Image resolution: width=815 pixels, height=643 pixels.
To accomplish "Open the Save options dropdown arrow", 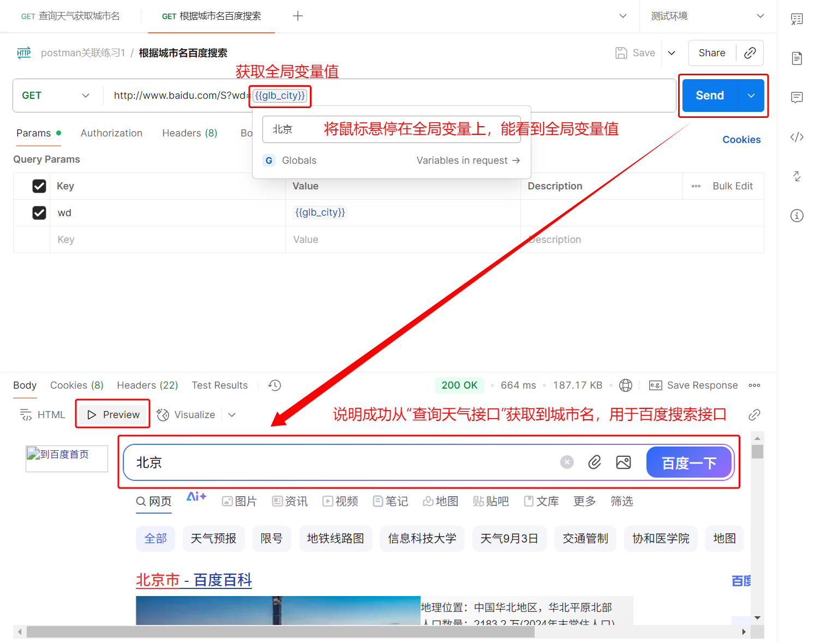I will (672, 53).
